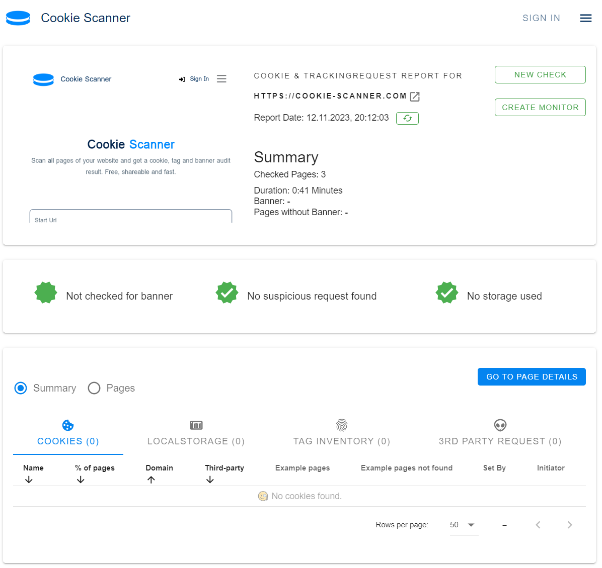Open the hamburger menu in top bar
This screenshot has height=568, width=602.
585,18
